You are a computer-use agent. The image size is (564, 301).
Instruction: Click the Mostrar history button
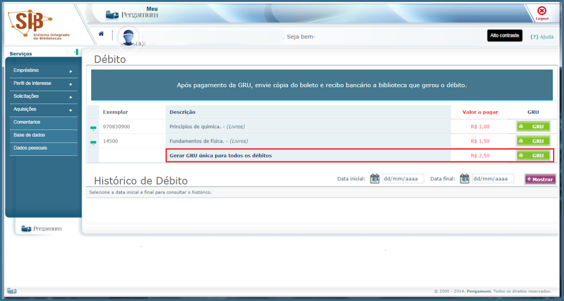pos(540,179)
